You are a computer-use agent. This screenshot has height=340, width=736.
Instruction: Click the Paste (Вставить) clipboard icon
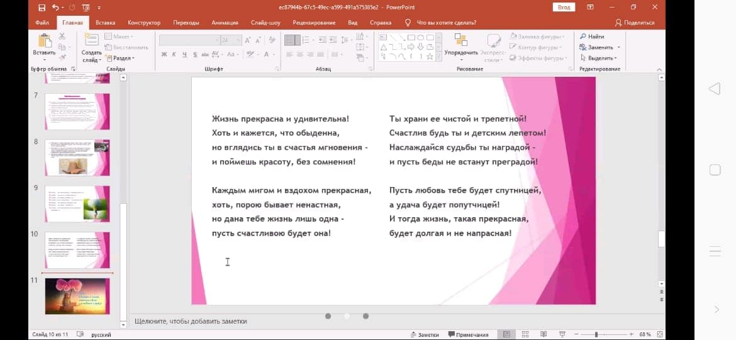pyautogui.click(x=44, y=42)
